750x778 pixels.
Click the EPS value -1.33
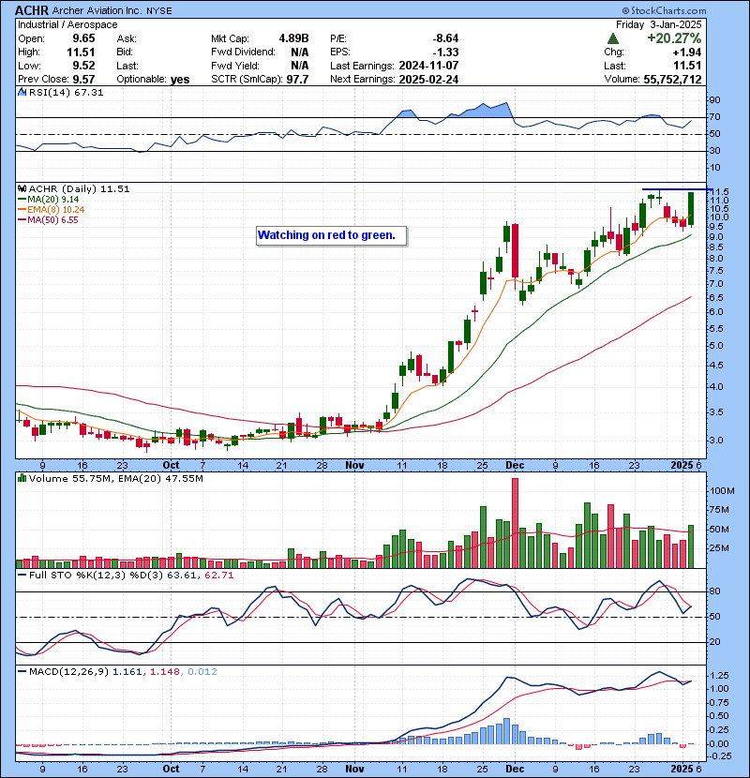(445, 52)
